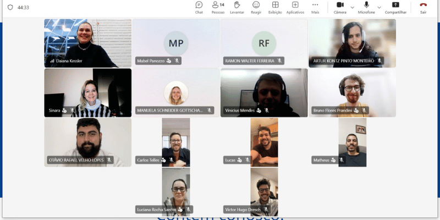Screen dimensions: 440x220
Task: Click Artur Kontz's muted microphone icon
Action: click(x=379, y=61)
